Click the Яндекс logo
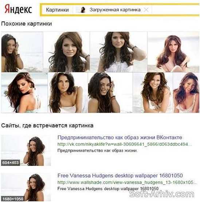The image size is (200, 202). pyautogui.click(x=18, y=9)
